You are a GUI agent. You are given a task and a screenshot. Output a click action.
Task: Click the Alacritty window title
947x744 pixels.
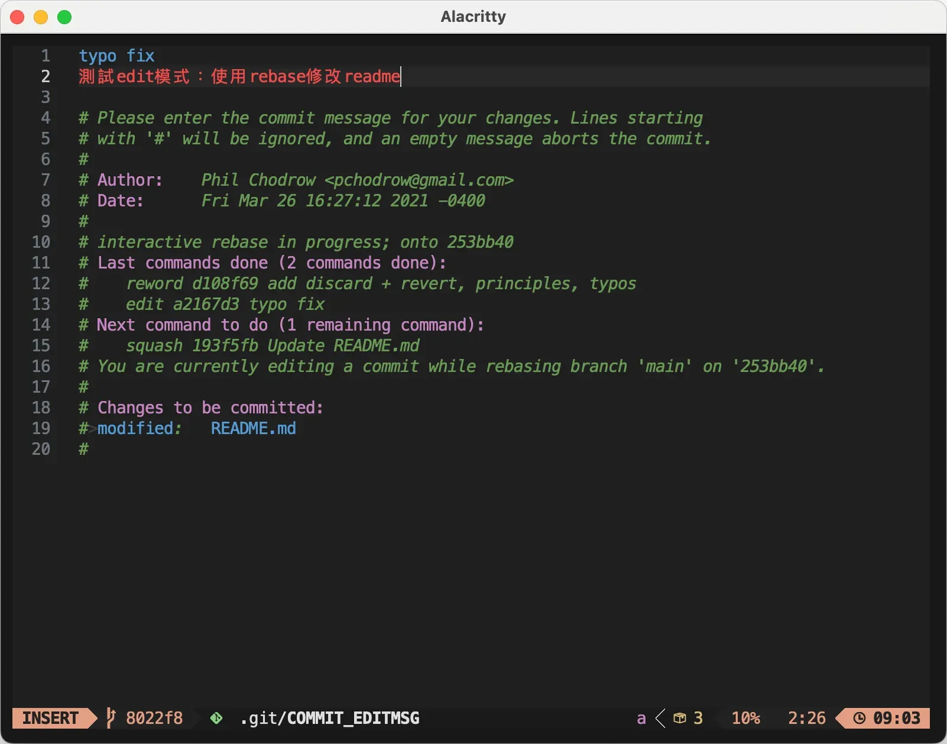click(x=473, y=17)
